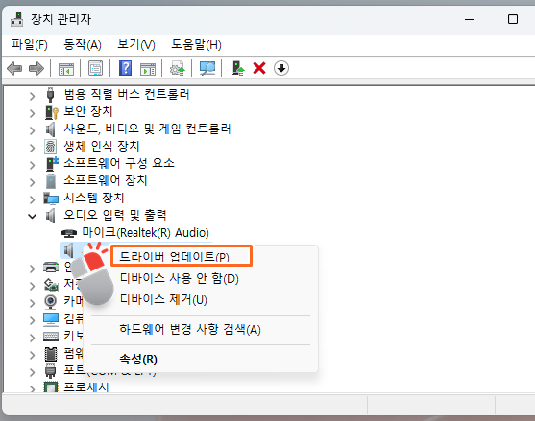Click the keyboard icon in the device tree
Image resolution: width=535 pixels, height=421 pixels.
(x=51, y=337)
